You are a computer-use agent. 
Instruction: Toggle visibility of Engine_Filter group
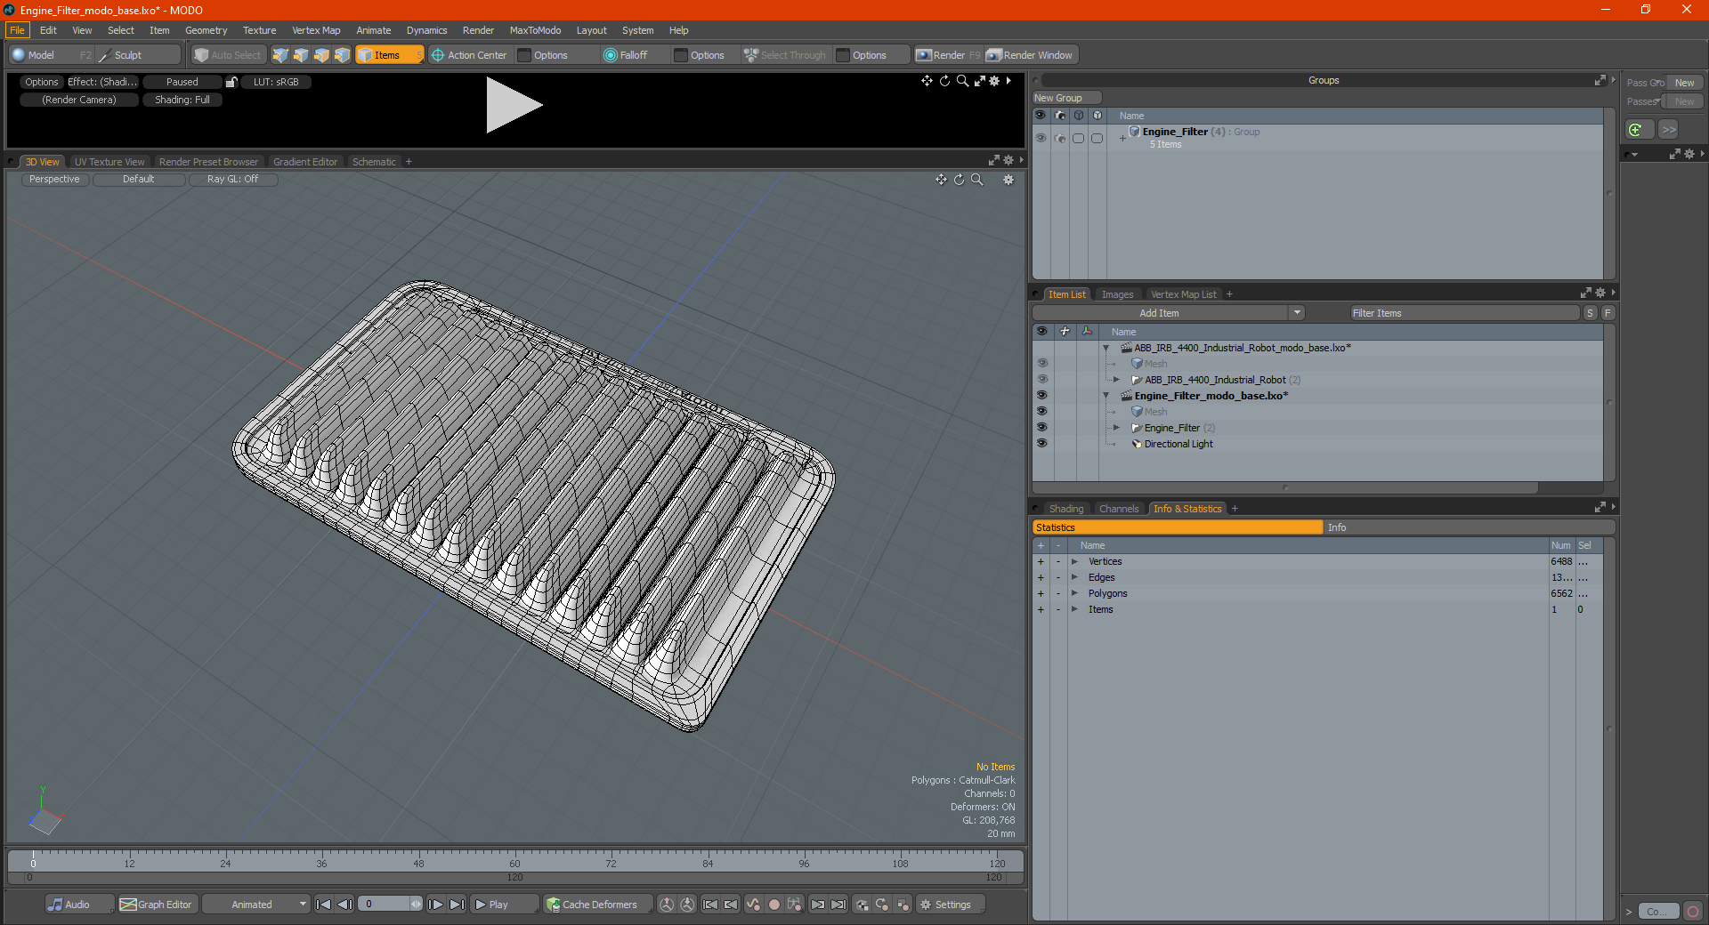tap(1041, 138)
